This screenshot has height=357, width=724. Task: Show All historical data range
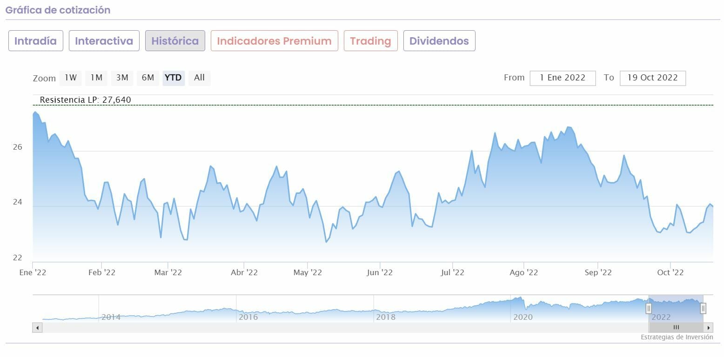199,78
